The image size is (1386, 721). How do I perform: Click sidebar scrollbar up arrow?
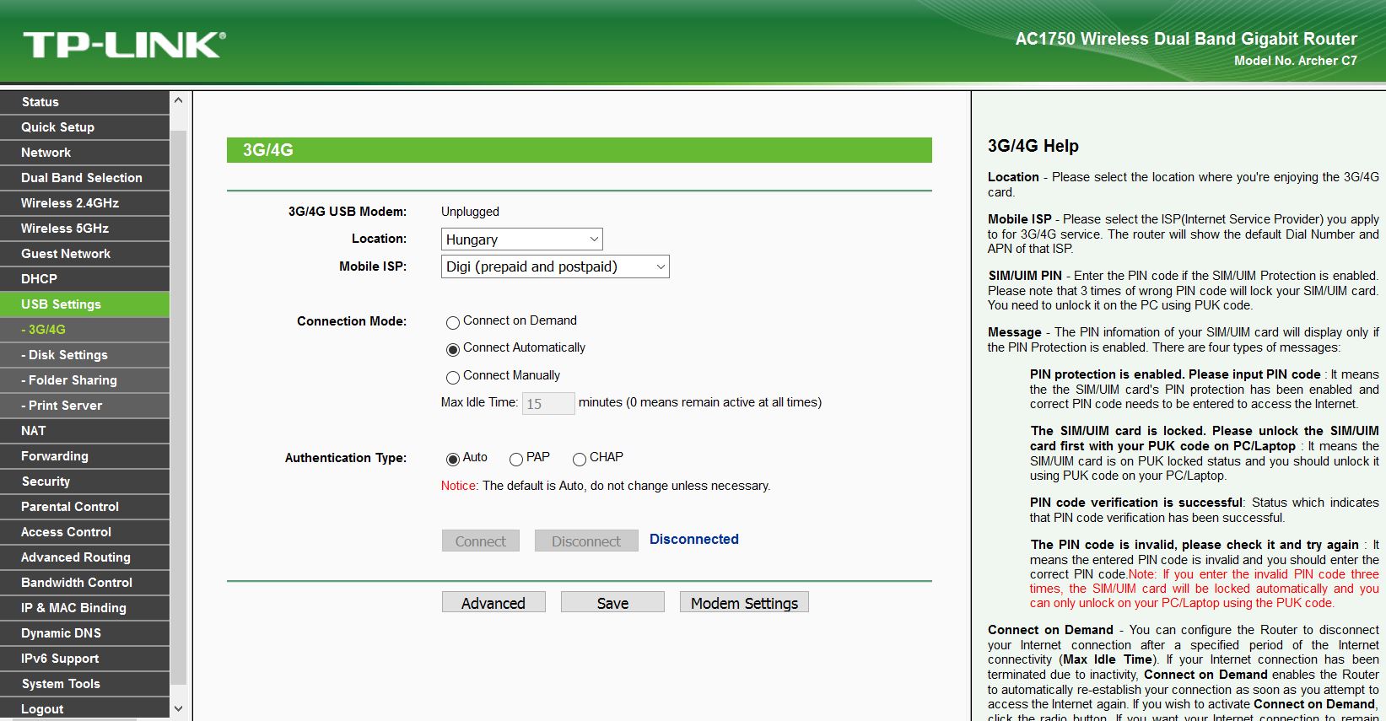click(x=178, y=100)
